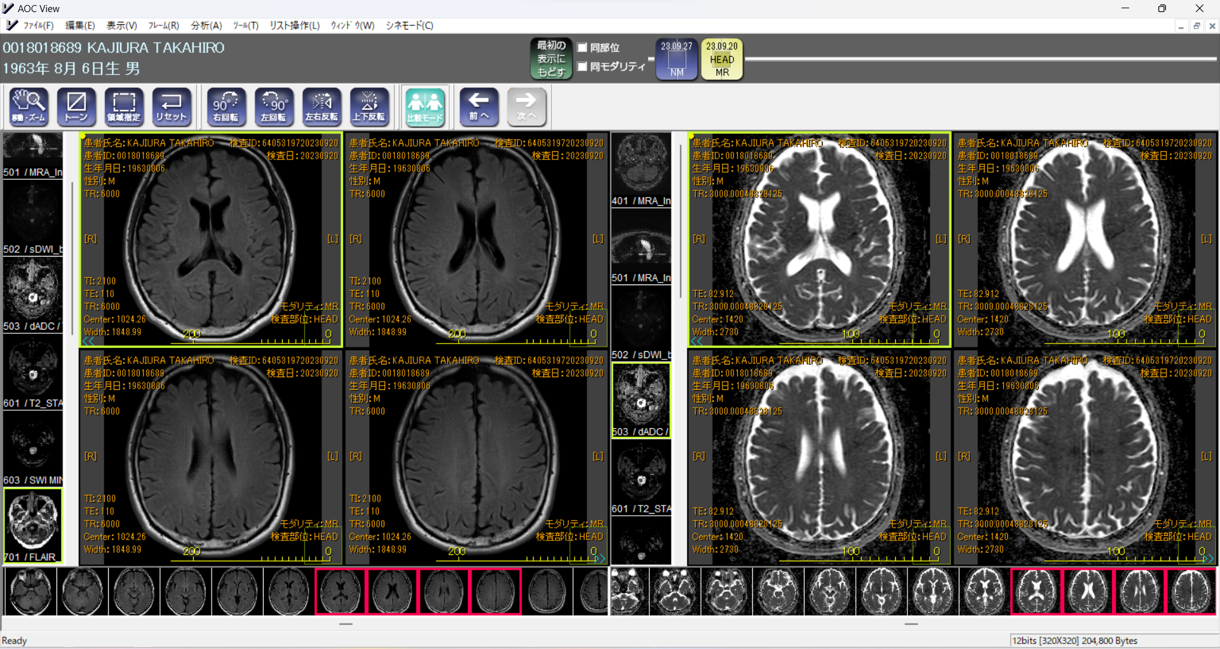This screenshot has height=649, width=1220.
Task: Select 601 / T2_STA series in middle list
Action: point(641,477)
